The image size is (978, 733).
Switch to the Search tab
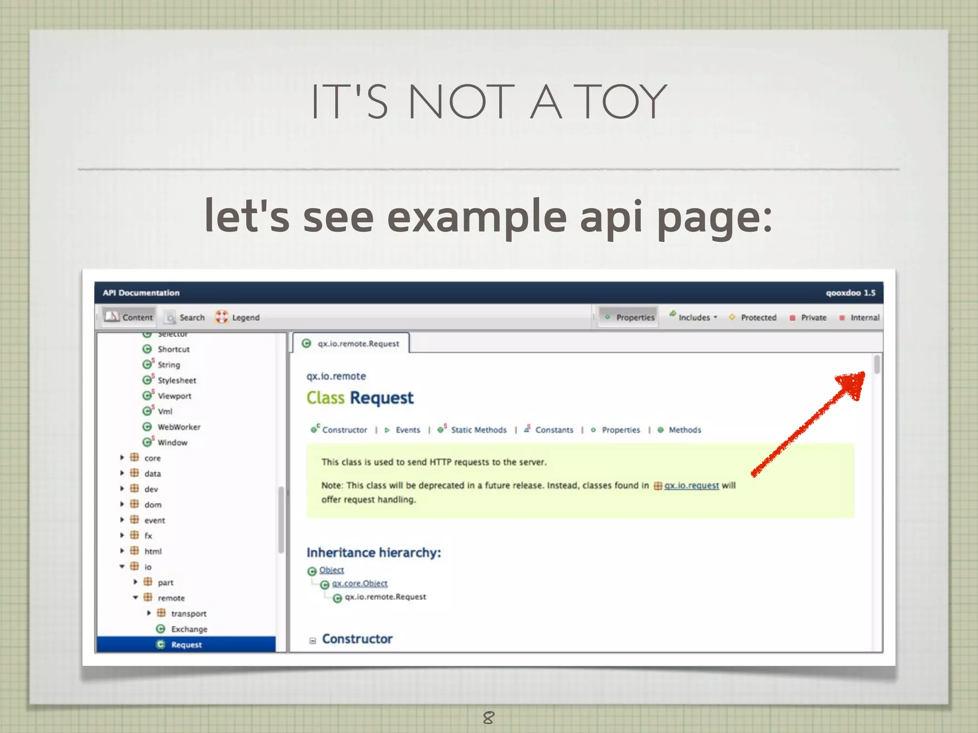184,317
